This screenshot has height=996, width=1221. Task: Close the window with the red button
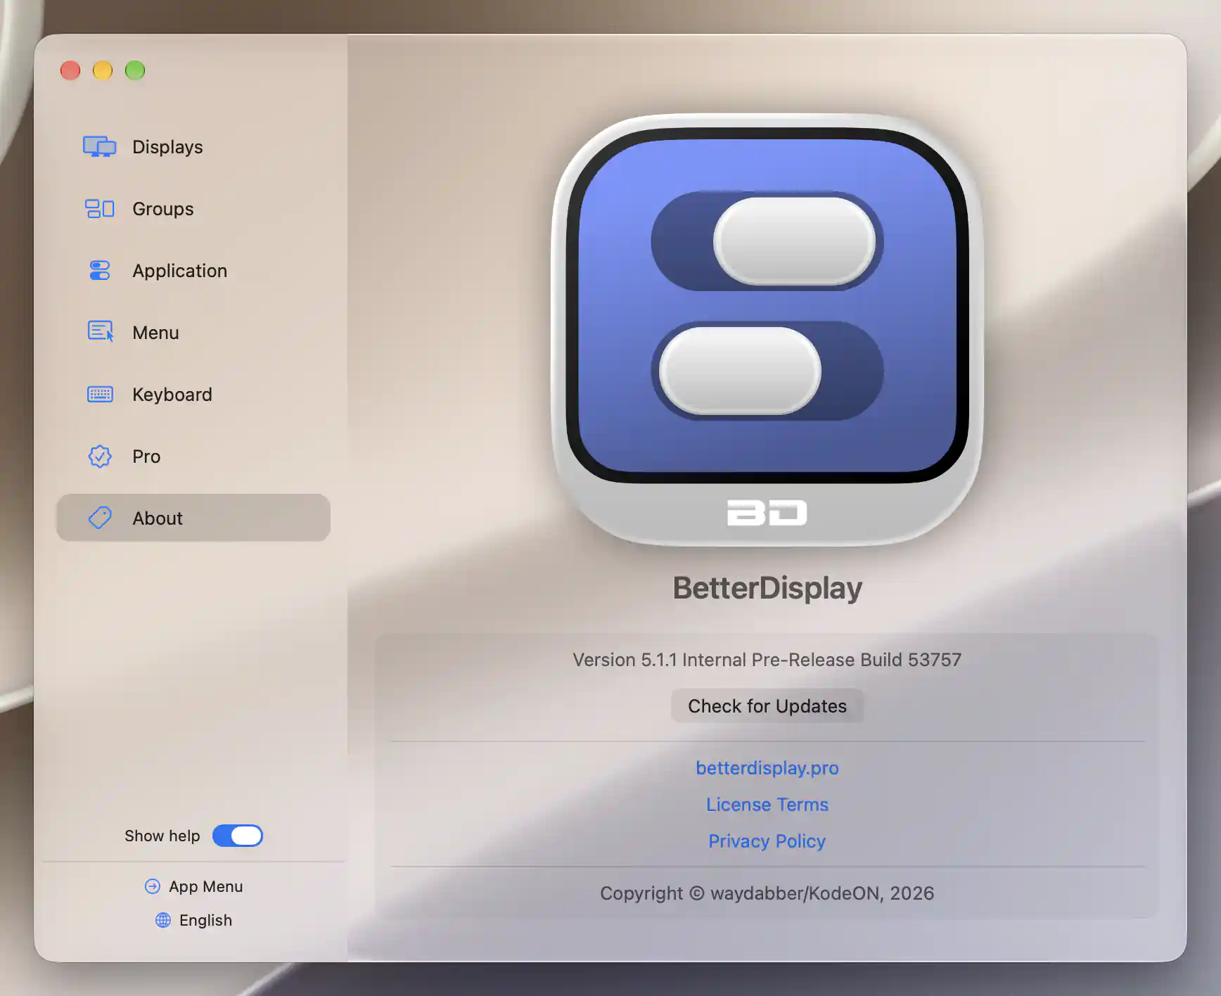pos(70,70)
